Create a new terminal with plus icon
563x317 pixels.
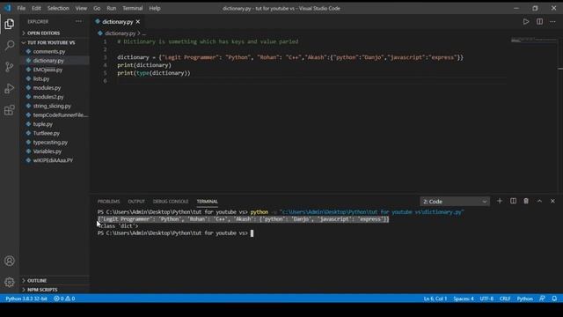click(x=500, y=201)
